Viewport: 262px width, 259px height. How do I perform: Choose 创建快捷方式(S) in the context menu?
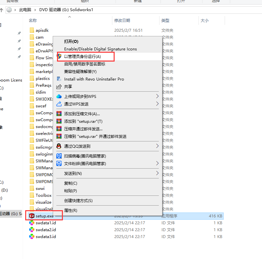[78, 200]
